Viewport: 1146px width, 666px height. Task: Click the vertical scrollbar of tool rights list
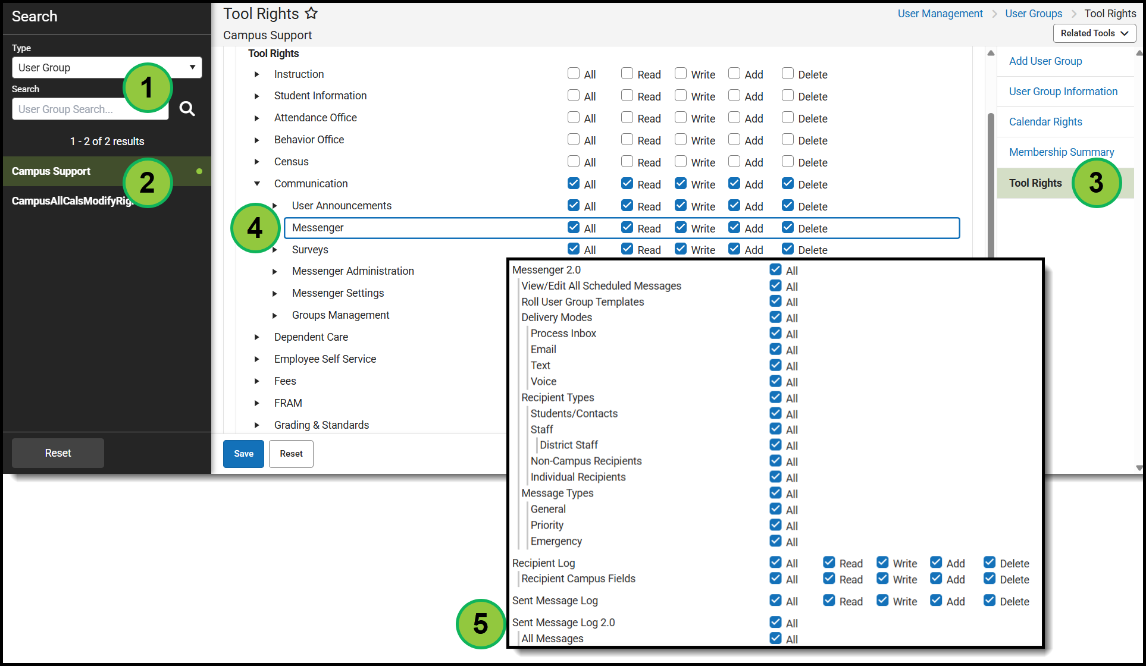[991, 184]
